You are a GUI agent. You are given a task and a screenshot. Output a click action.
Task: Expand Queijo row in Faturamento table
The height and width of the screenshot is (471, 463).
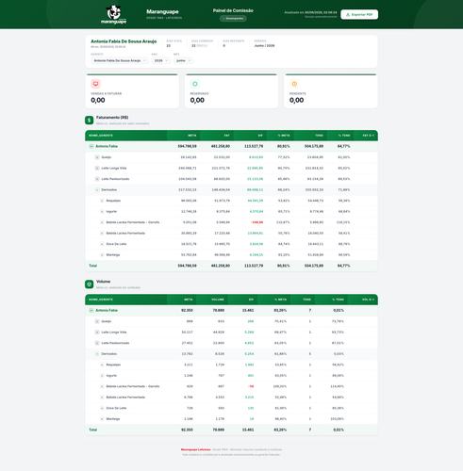pyautogui.click(x=97, y=157)
